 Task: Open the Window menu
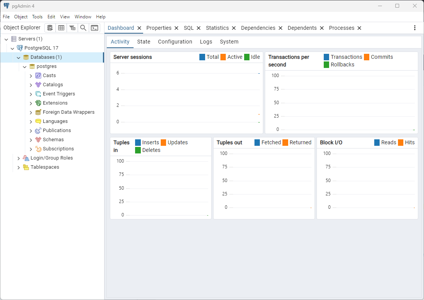pos(83,17)
